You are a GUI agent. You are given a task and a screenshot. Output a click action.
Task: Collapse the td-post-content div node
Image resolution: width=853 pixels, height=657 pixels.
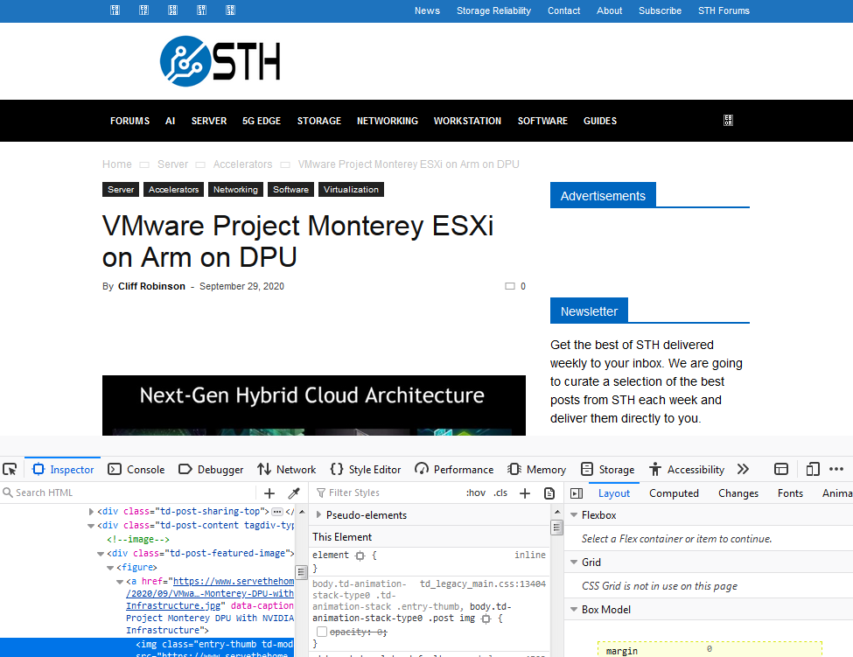tap(91, 526)
